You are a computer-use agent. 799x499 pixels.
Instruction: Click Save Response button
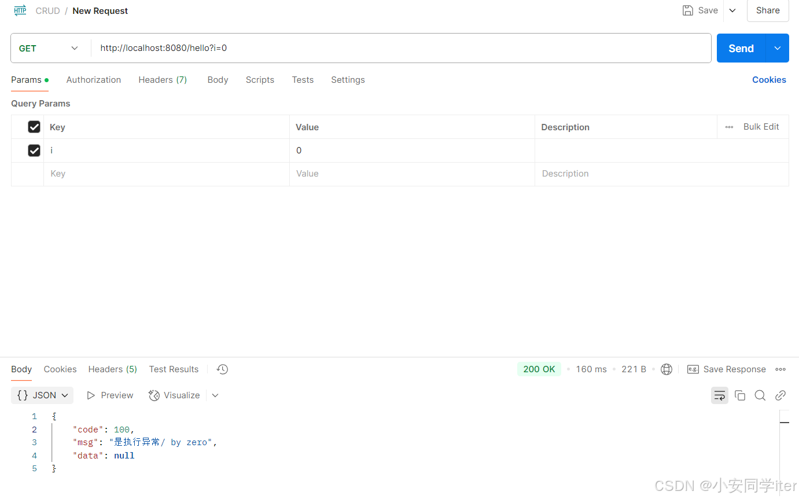click(727, 369)
